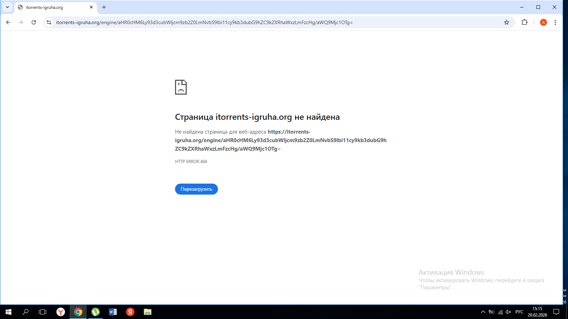Open uTorrent from the taskbar
Image resolution: width=568 pixels, height=319 pixels.
pyautogui.click(x=95, y=312)
